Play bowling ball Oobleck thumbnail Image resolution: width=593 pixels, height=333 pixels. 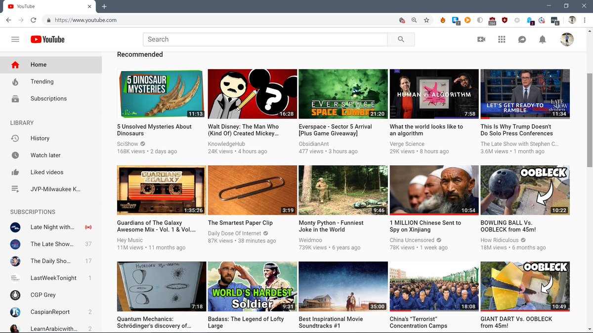pyautogui.click(x=525, y=190)
